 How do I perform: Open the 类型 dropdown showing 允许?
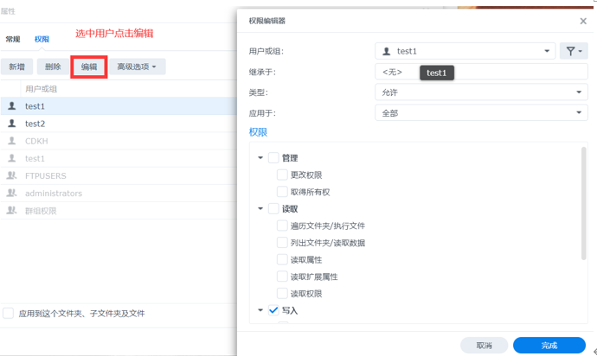tap(481, 92)
